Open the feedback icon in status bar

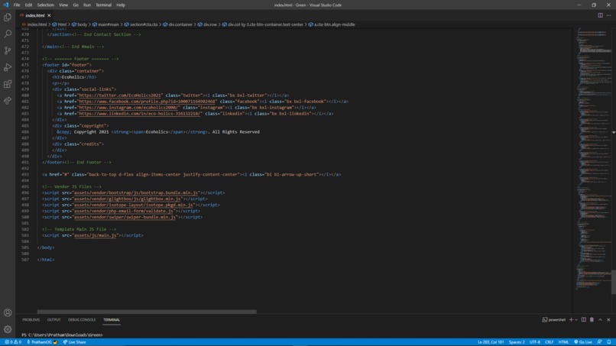599,342
